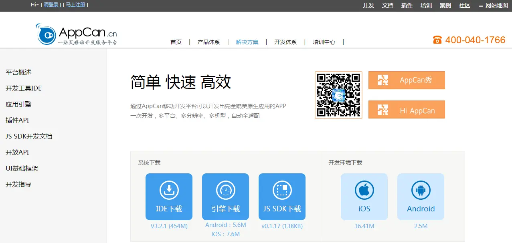Image resolution: width=512 pixels, height=243 pixels.
Task: Click the IDE download arrow icon
Action: pyautogui.click(x=169, y=190)
